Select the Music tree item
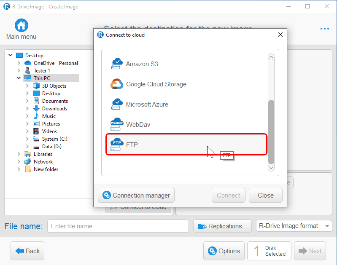 point(49,116)
